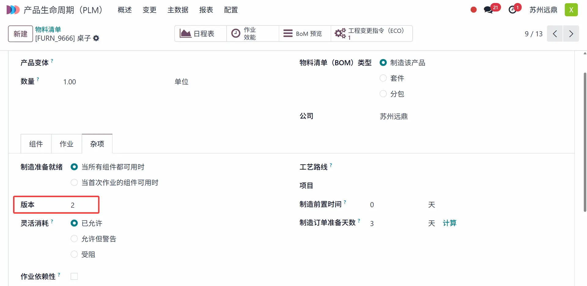Click the 计算 link for preparation days
Image resolution: width=587 pixels, height=286 pixels.
(x=449, y=223)
